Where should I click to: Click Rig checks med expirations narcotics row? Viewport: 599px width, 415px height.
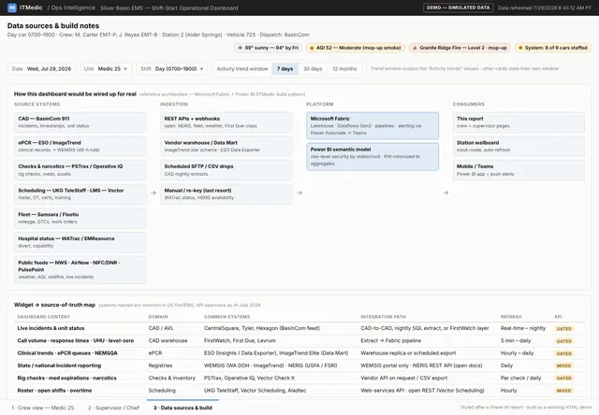[299, 378]
